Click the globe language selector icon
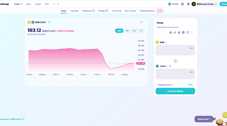 (182, 4)
